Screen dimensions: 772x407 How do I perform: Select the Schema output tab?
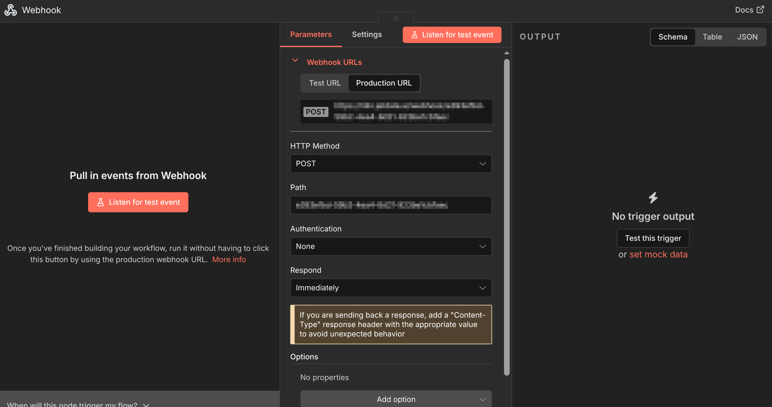[673, 37]
